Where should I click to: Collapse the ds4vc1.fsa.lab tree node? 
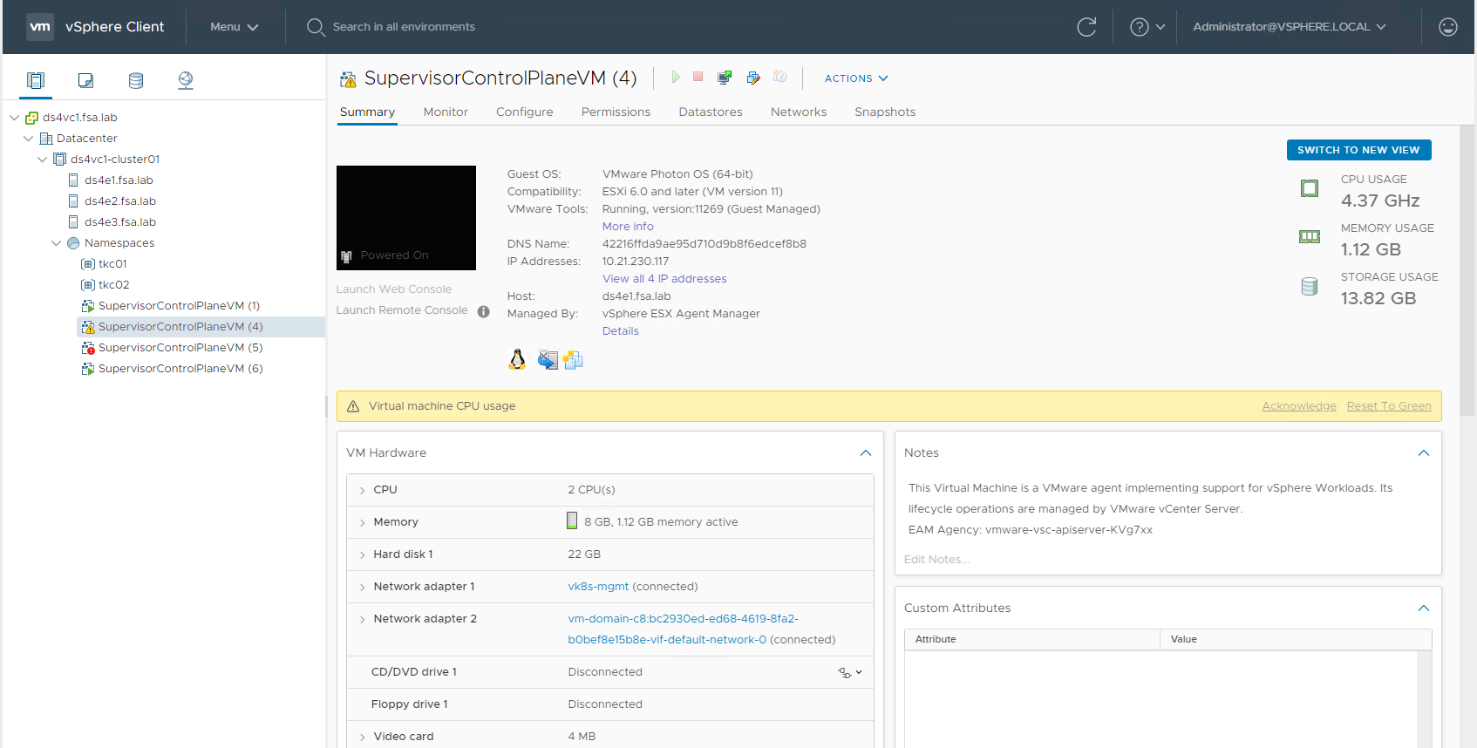click(x=14, y=118)
